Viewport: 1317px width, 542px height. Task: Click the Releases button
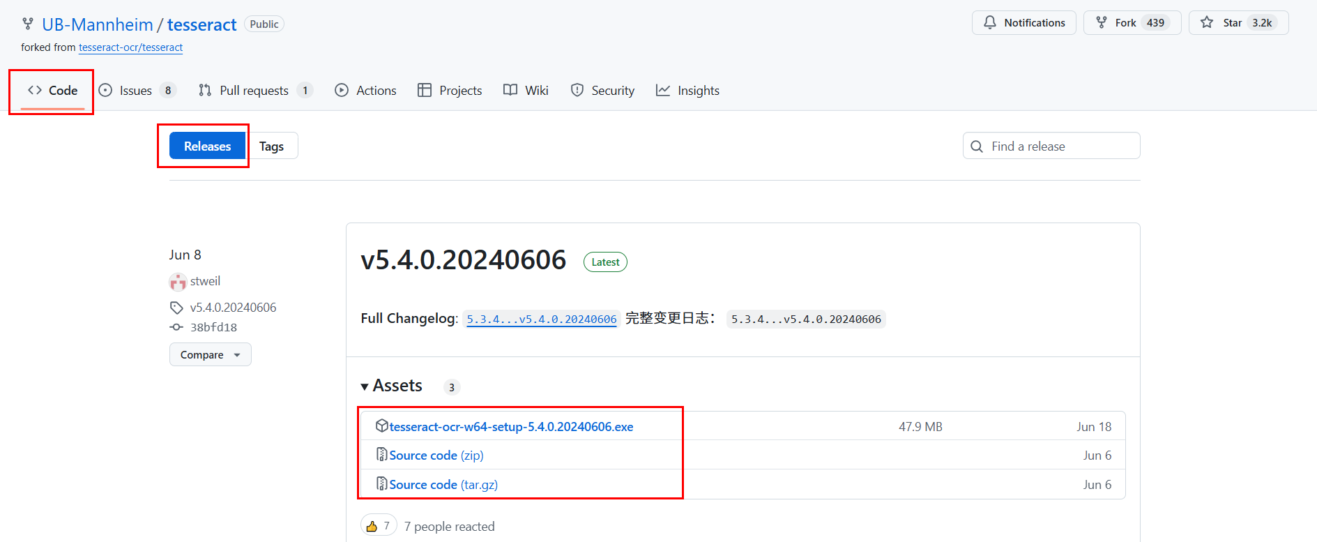[207, 146]
